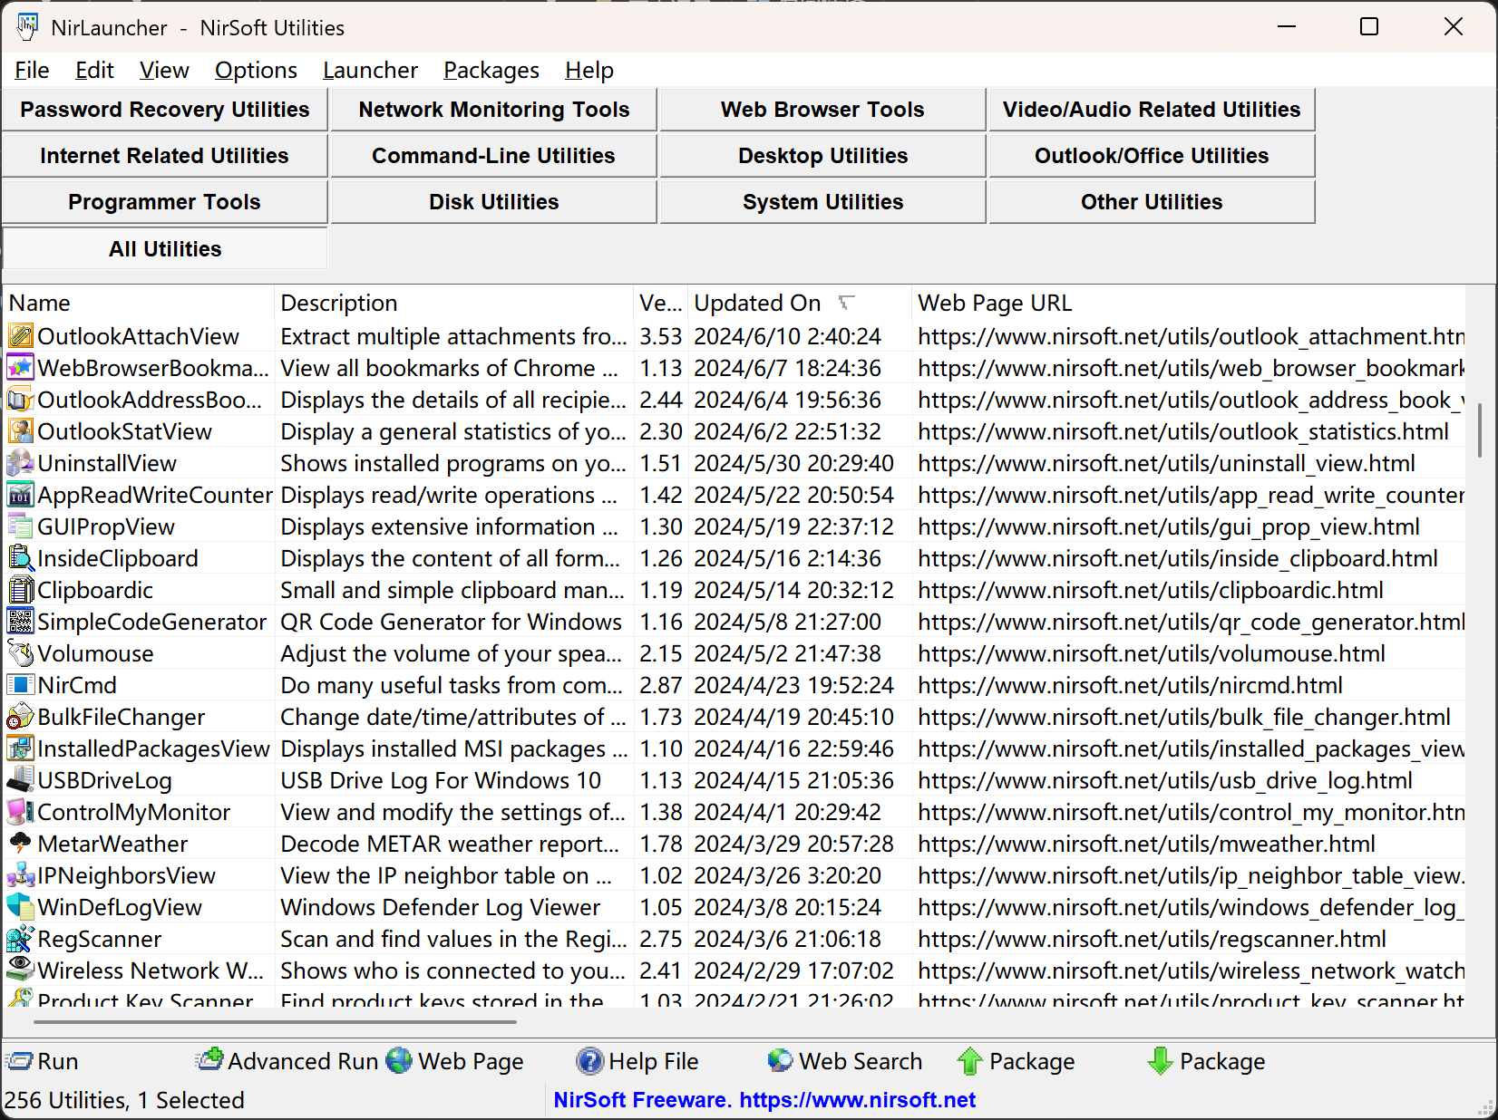Run the selected utility

[x=43, y=1061]
